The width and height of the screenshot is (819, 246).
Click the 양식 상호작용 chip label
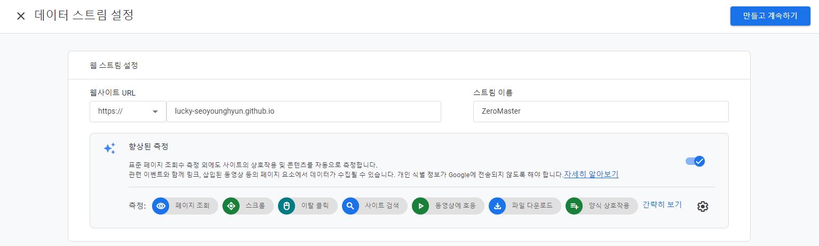pyautogui.click(x=609, y=206)
